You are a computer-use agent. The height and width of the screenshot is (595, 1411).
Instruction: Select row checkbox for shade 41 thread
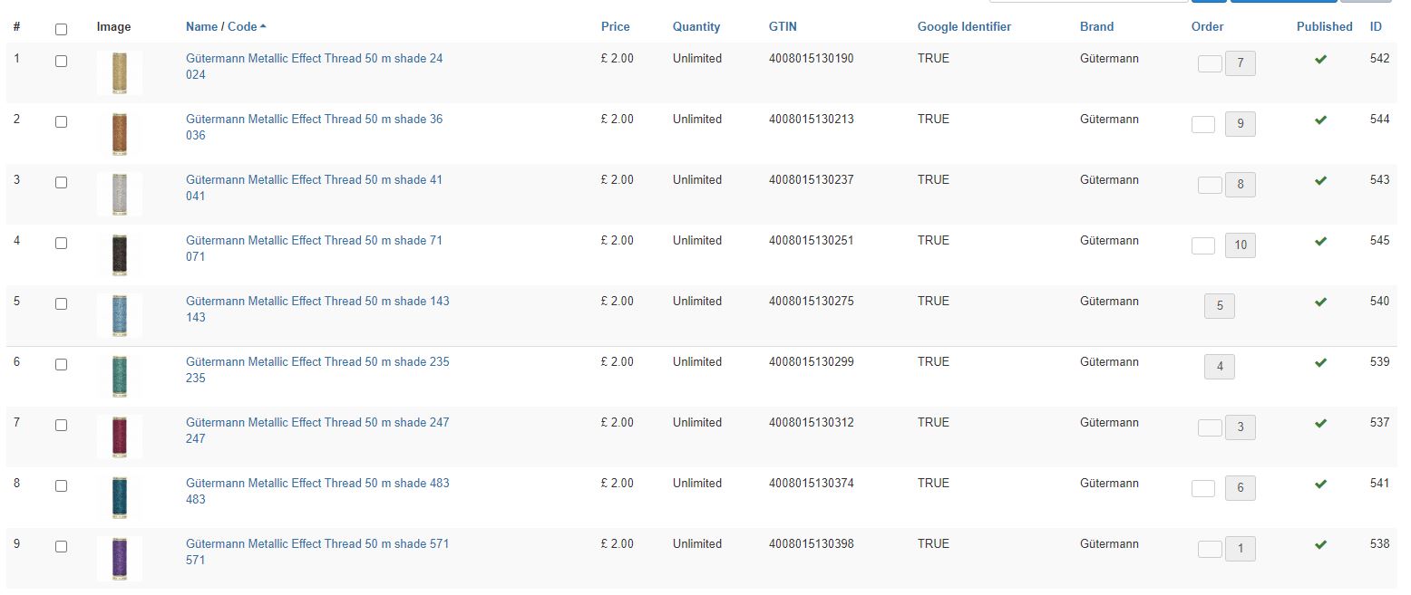click(61, 182)
